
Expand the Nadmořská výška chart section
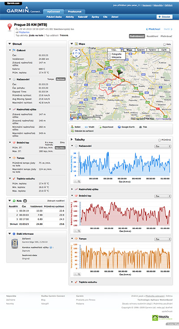(x=72, y=189)
